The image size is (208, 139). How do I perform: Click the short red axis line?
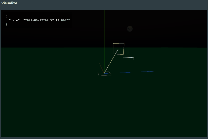[101, 68]
